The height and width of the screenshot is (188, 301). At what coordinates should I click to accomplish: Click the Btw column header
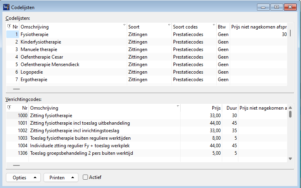point(223,27)
